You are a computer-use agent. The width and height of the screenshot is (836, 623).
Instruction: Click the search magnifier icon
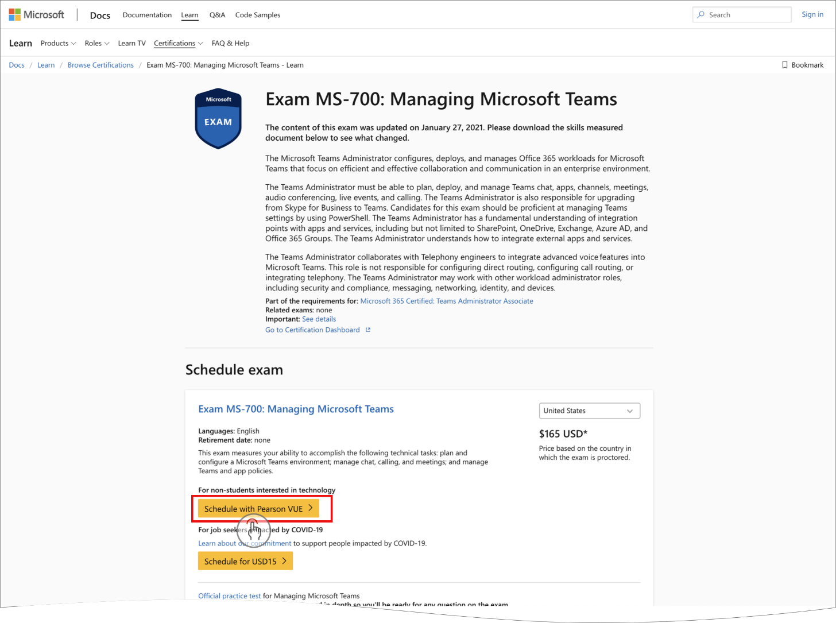700,15
